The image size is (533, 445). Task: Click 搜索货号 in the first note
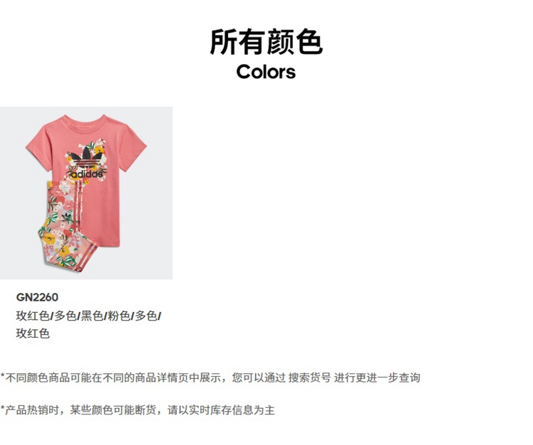point(309,377)
